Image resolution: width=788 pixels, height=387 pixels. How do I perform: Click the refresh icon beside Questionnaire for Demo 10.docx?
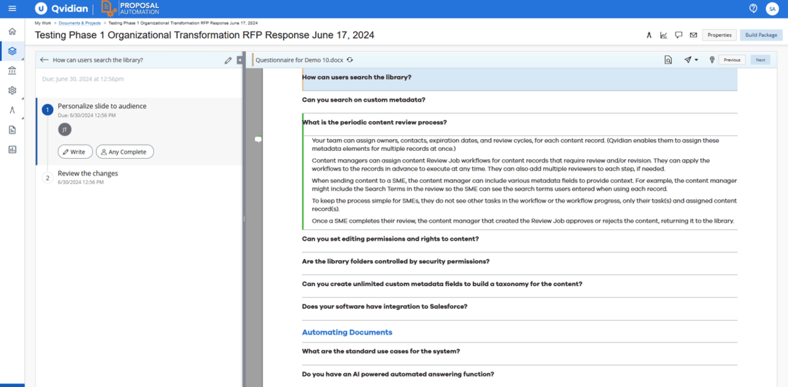click(x=349, y=60)
